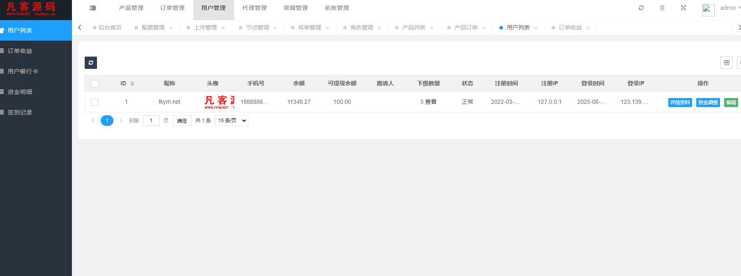Screen dimensions: 741x276
Task: Switch to the 订单收益 tab
Action: 570,27
